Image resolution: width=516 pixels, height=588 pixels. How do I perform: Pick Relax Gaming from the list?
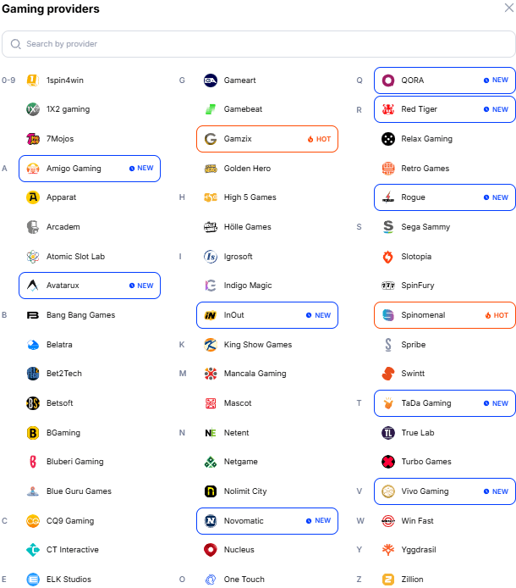click(426, 139)
